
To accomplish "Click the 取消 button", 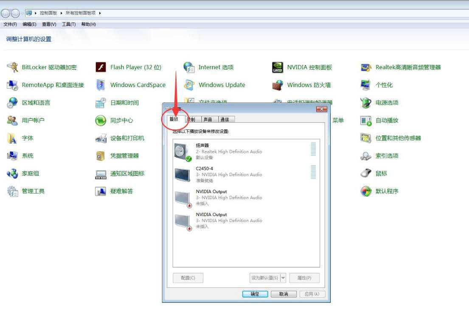I will (284, 294).
